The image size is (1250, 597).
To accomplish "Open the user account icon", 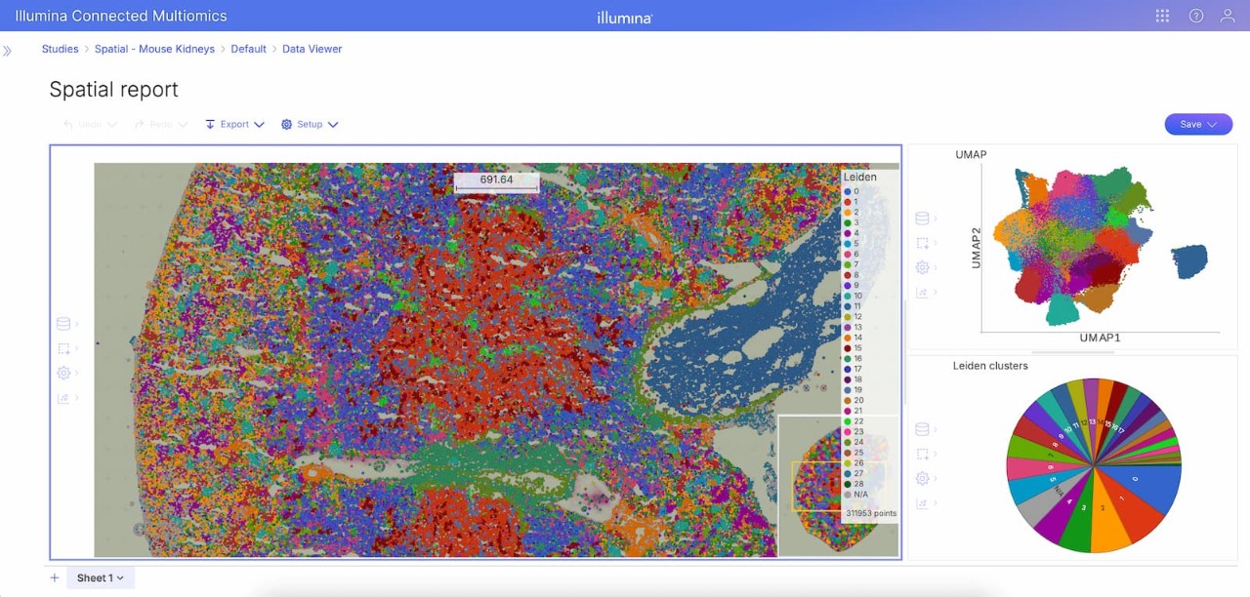I will coord(1228,16).
